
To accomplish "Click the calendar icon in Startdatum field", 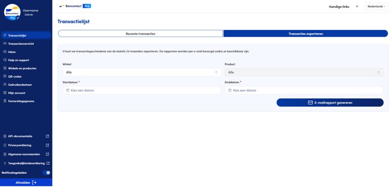I will (x=67, y=90).
